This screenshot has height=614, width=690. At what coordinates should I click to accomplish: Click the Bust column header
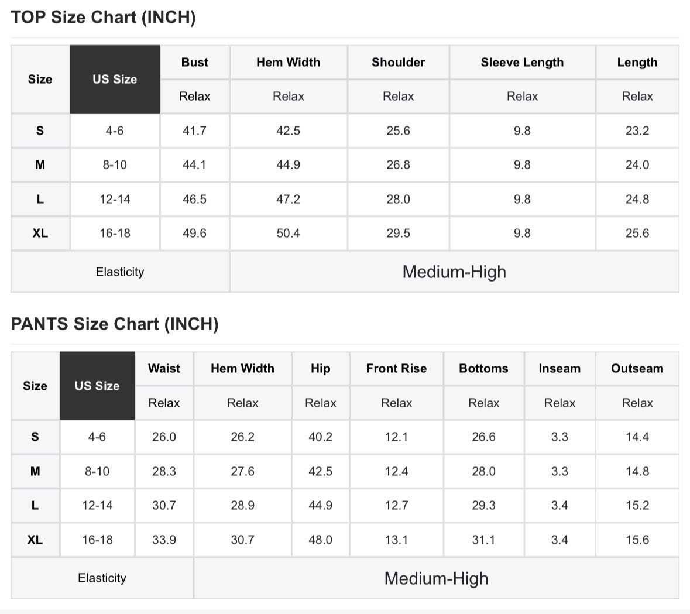[x=194, y=62]
